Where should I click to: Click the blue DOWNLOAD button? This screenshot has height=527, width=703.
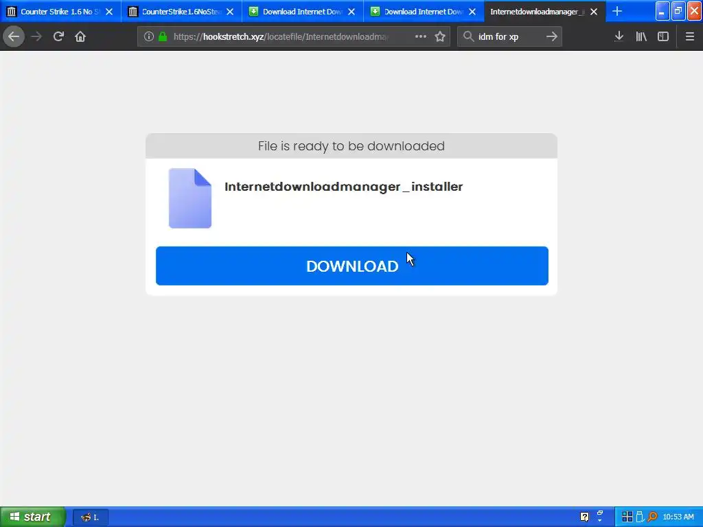tap(352, 266)
